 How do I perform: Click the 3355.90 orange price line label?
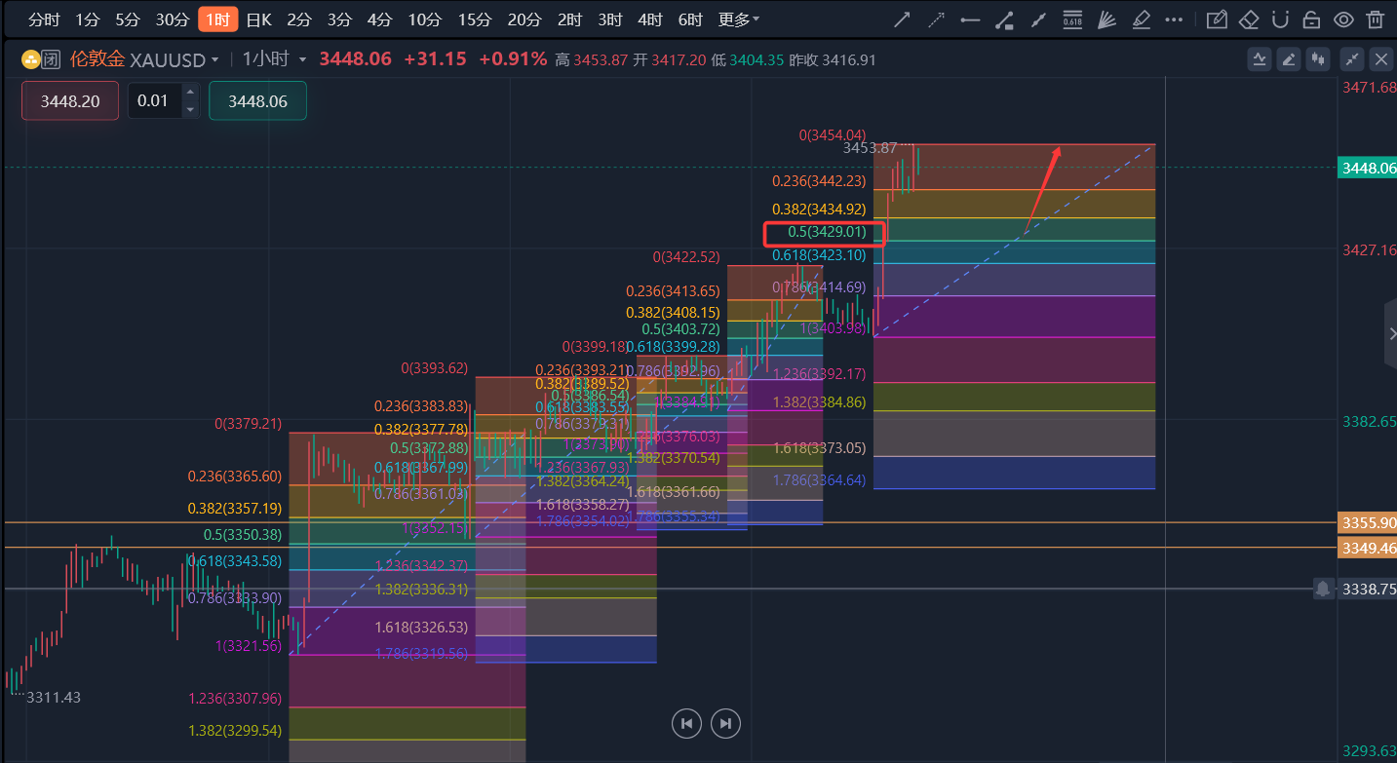pos(1368,523)
